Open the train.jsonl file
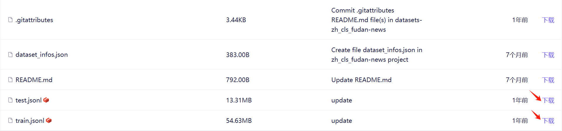The width and height of the screenshot is (562, 131). 30,121
